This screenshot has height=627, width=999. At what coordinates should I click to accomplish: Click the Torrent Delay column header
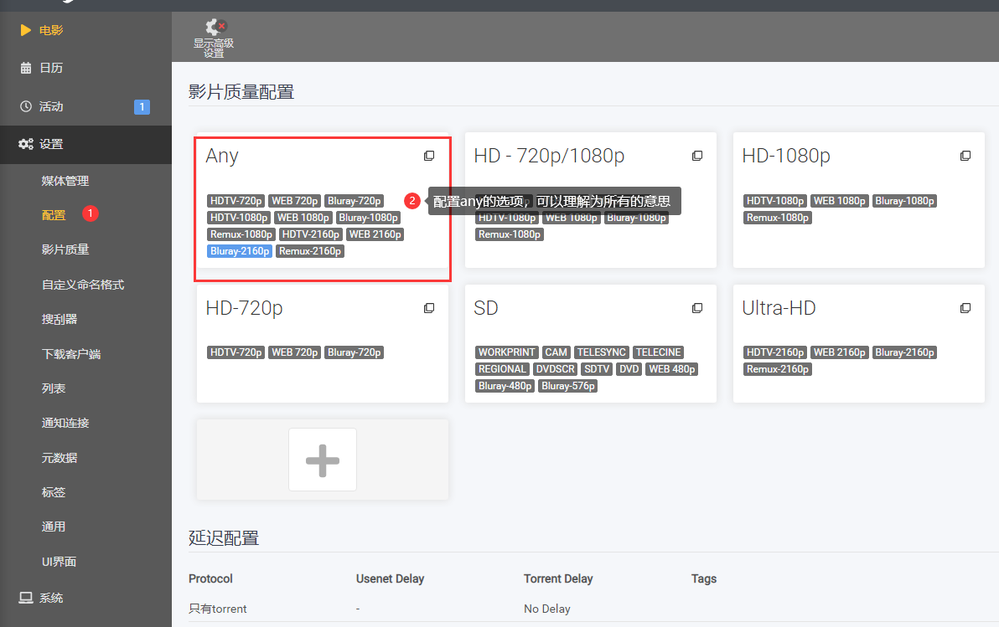click(x=558, y=578)
